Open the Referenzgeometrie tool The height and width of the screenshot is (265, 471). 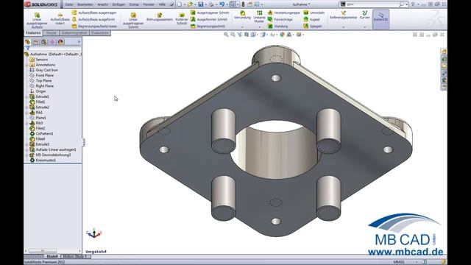pos(343,15)
